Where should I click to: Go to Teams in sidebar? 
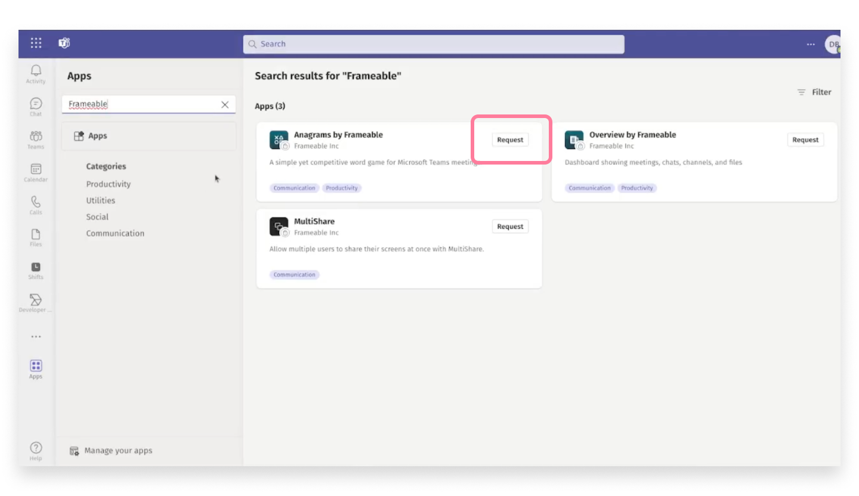[x=36, y=139]
